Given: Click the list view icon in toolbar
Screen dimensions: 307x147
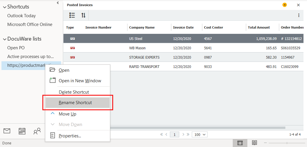Looking at the screenshot, I should (x=72, y=15).
